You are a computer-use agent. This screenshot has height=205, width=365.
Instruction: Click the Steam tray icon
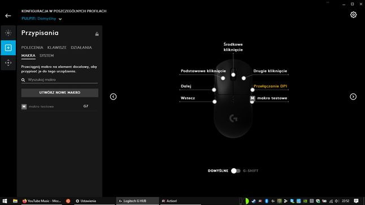254,201
